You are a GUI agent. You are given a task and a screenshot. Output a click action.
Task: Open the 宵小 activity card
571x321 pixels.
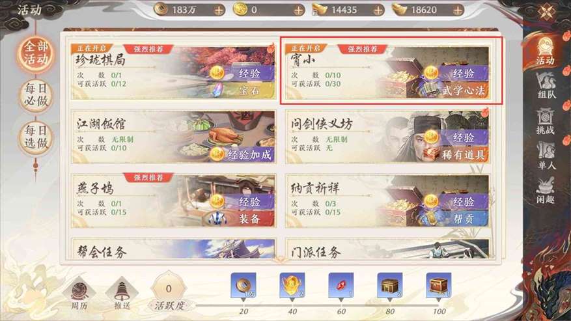tap(387, 72)
